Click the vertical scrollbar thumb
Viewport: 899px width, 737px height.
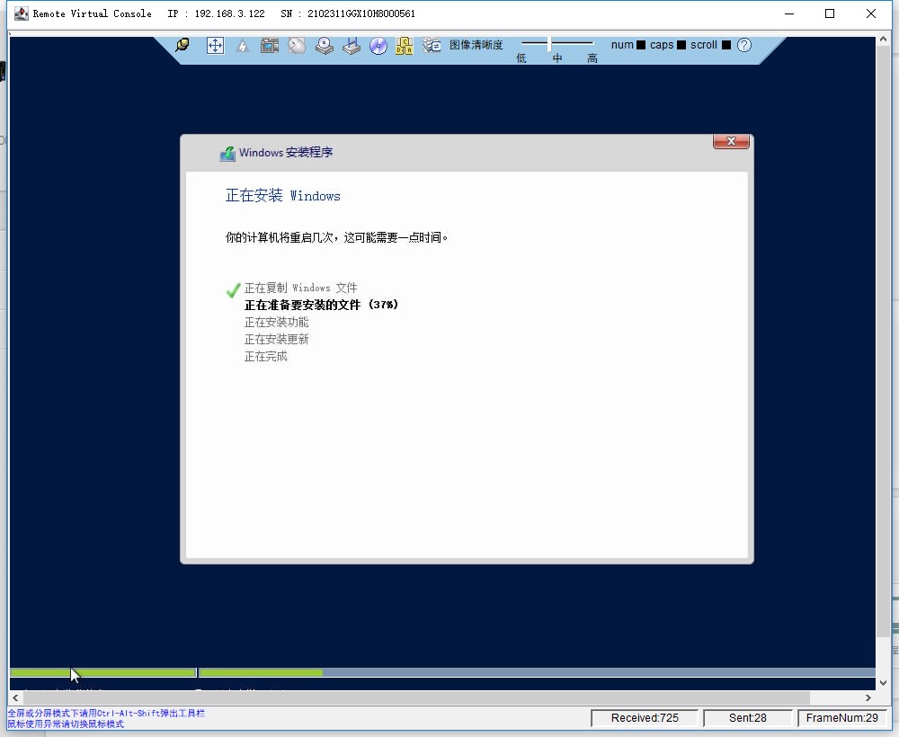click(x=883, y=342)
